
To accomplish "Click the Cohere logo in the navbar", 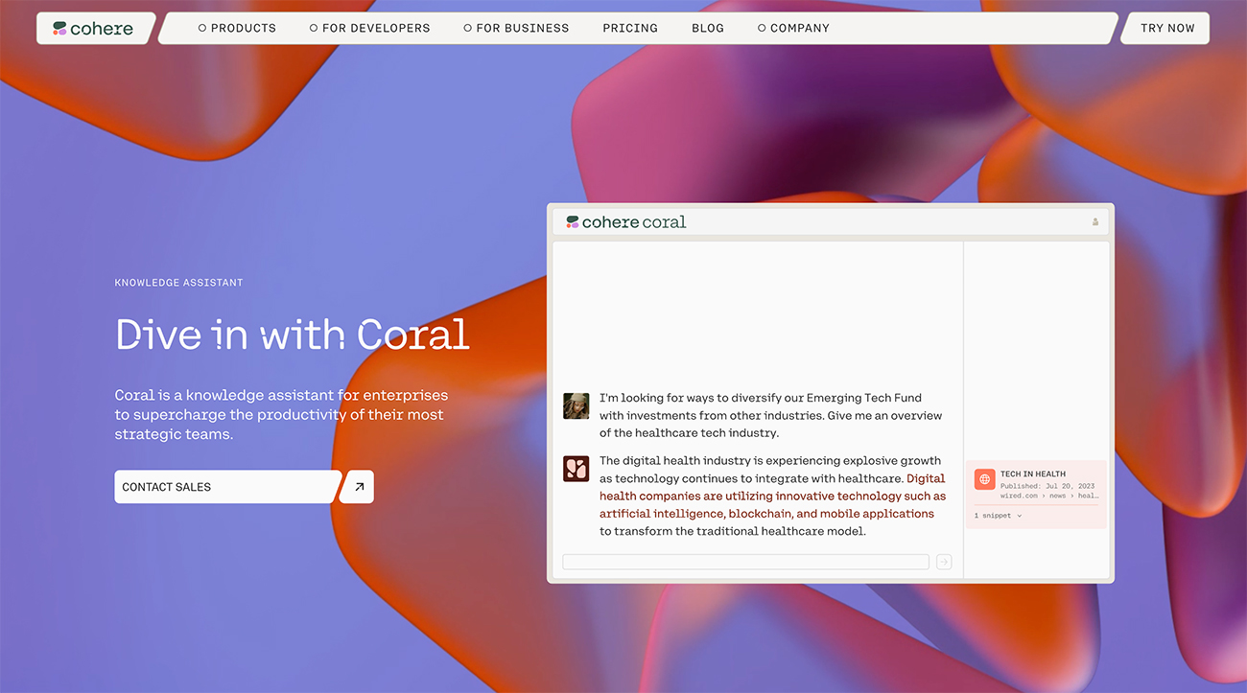I will point(94,29).
